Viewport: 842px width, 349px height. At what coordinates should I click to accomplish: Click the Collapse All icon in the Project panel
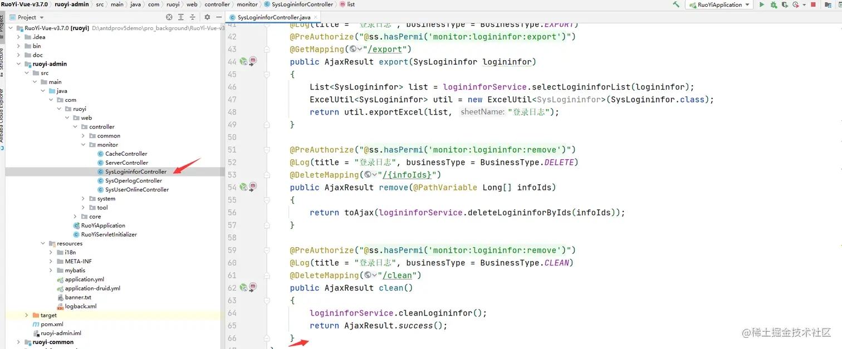click(x=192, y=17)
